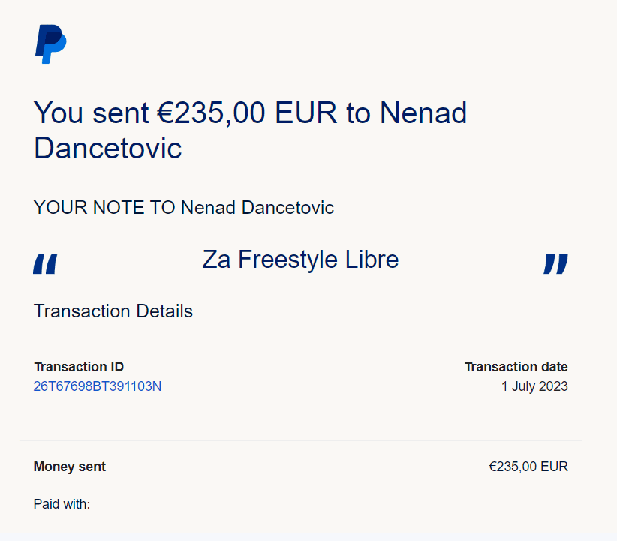
Task: Click 'YOUR NOTE TO Nenad Dancetovic' label
Action: (184, 207)
